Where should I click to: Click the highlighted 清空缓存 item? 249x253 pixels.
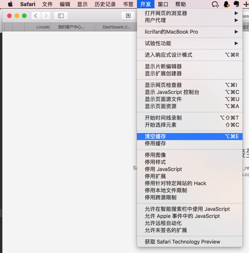[190, 137]
